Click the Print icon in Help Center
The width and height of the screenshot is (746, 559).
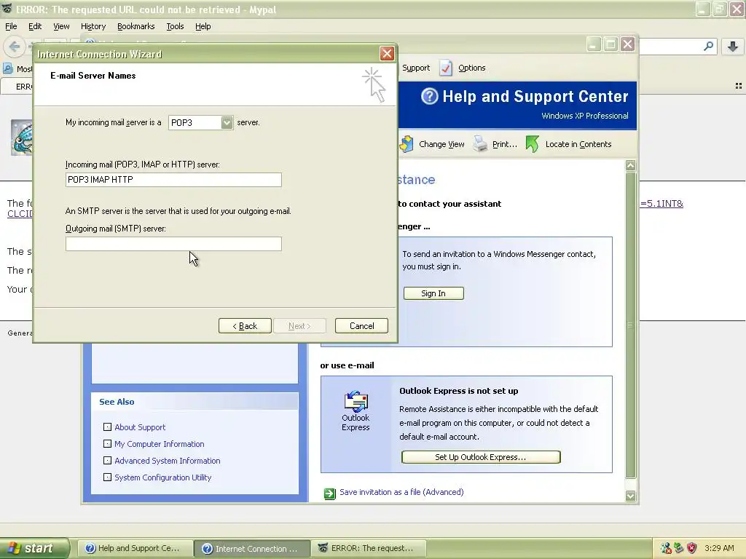(x=481, y=144)
